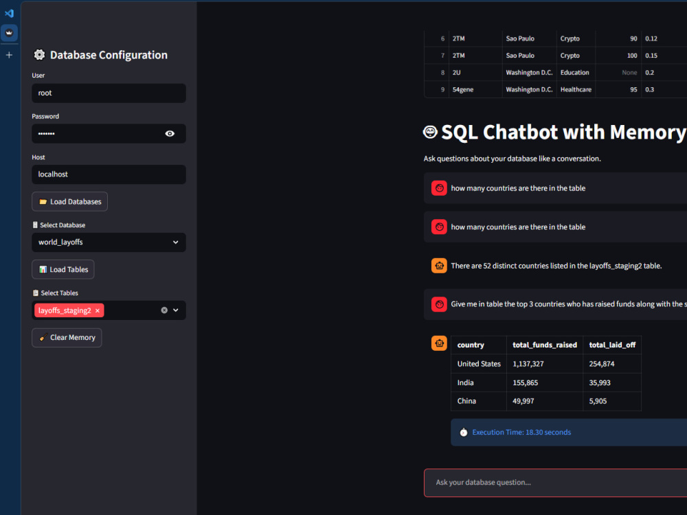Screen dimensions: 687x515
Task: Clear all selected tables with circle x
Action: tap(164, 310)
